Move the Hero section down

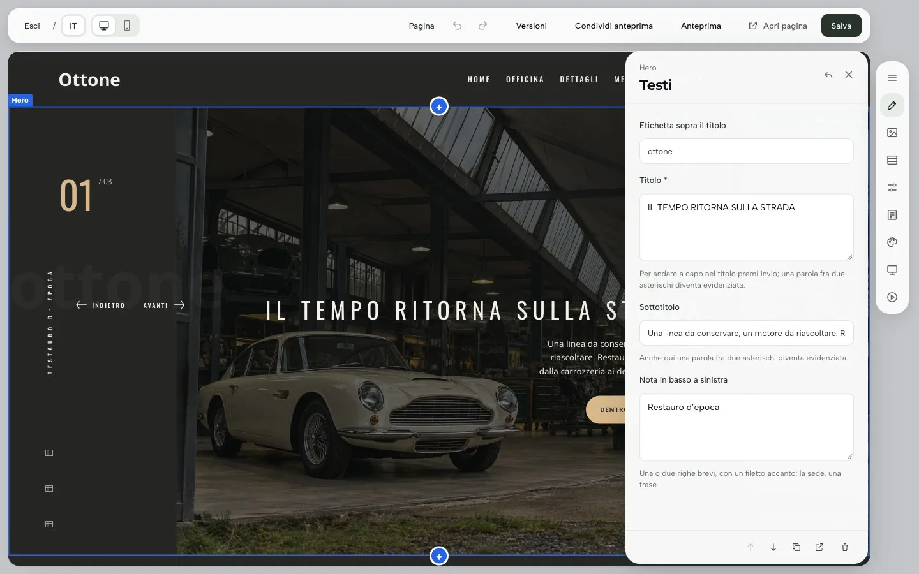click(x=773, y=547)
